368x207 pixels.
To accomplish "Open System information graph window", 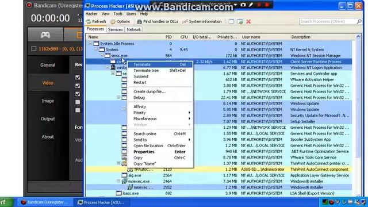I will (x=202, y=22).
